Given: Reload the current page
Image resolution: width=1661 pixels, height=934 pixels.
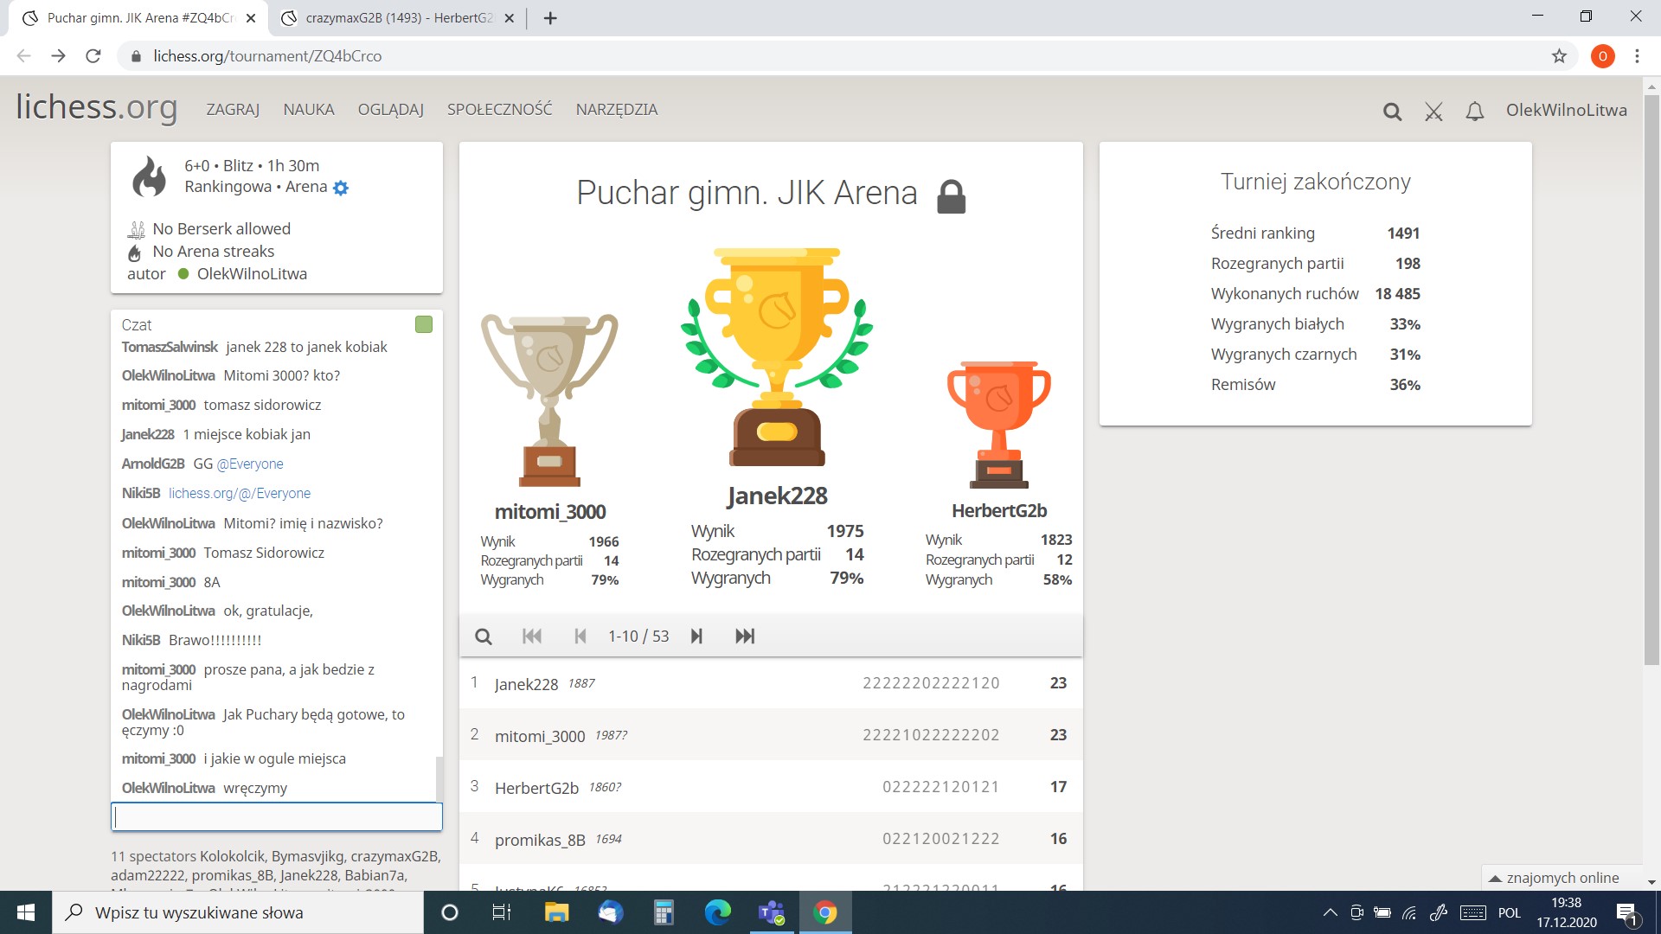Looking at the screenshot, I should tap(93, 56).
